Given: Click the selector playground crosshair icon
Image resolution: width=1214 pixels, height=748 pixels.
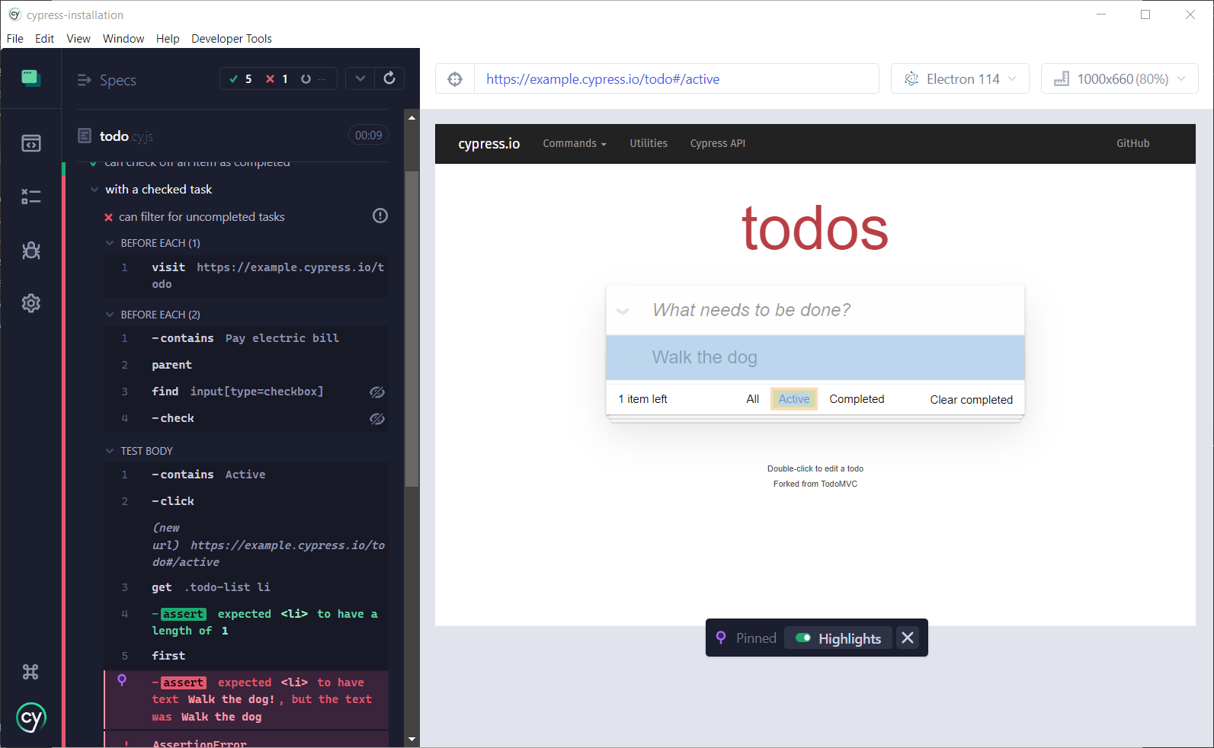Looking at the screenshot, I should click(x=455, y=79).
